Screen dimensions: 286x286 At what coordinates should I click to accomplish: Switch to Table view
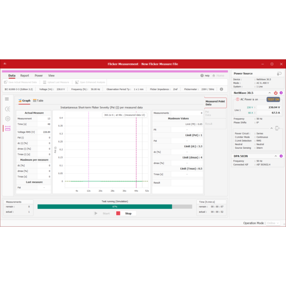38,101
